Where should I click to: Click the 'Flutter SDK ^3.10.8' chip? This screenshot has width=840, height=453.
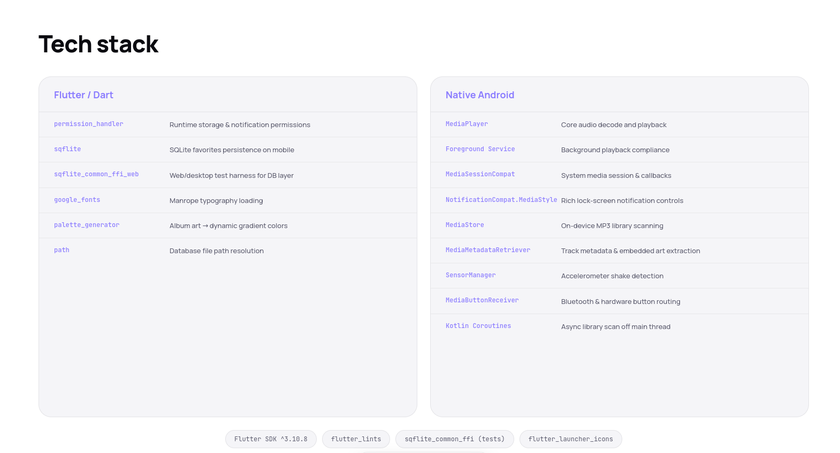click(271, 439)
